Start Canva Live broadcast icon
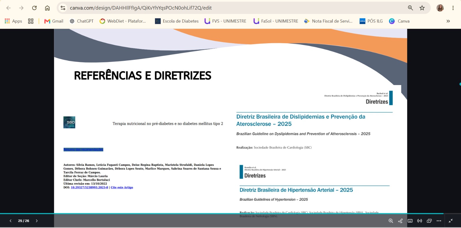461x228 pixels. coord(420,221)
